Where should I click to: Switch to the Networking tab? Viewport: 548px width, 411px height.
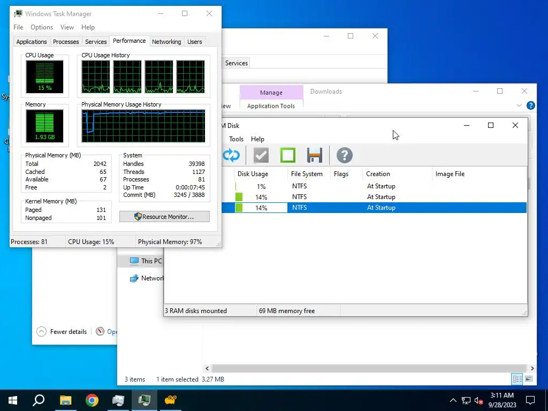[166, 42]
